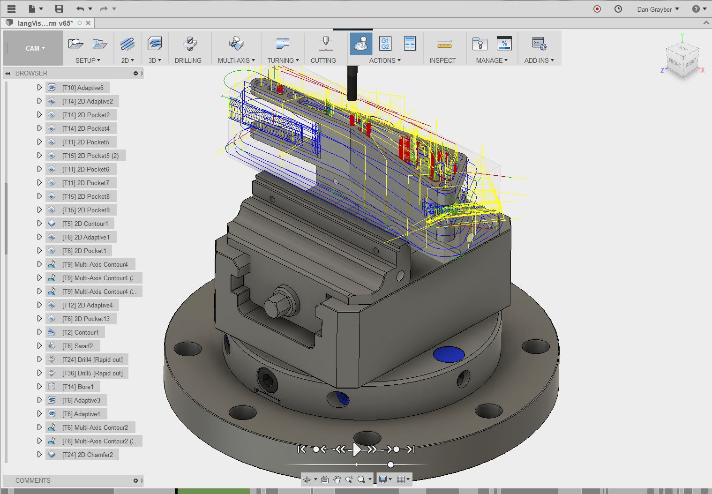Select the 2D milling toolpath icon
Image resolution: width=712 pixels, height=494 pixels.
[127, 44]
